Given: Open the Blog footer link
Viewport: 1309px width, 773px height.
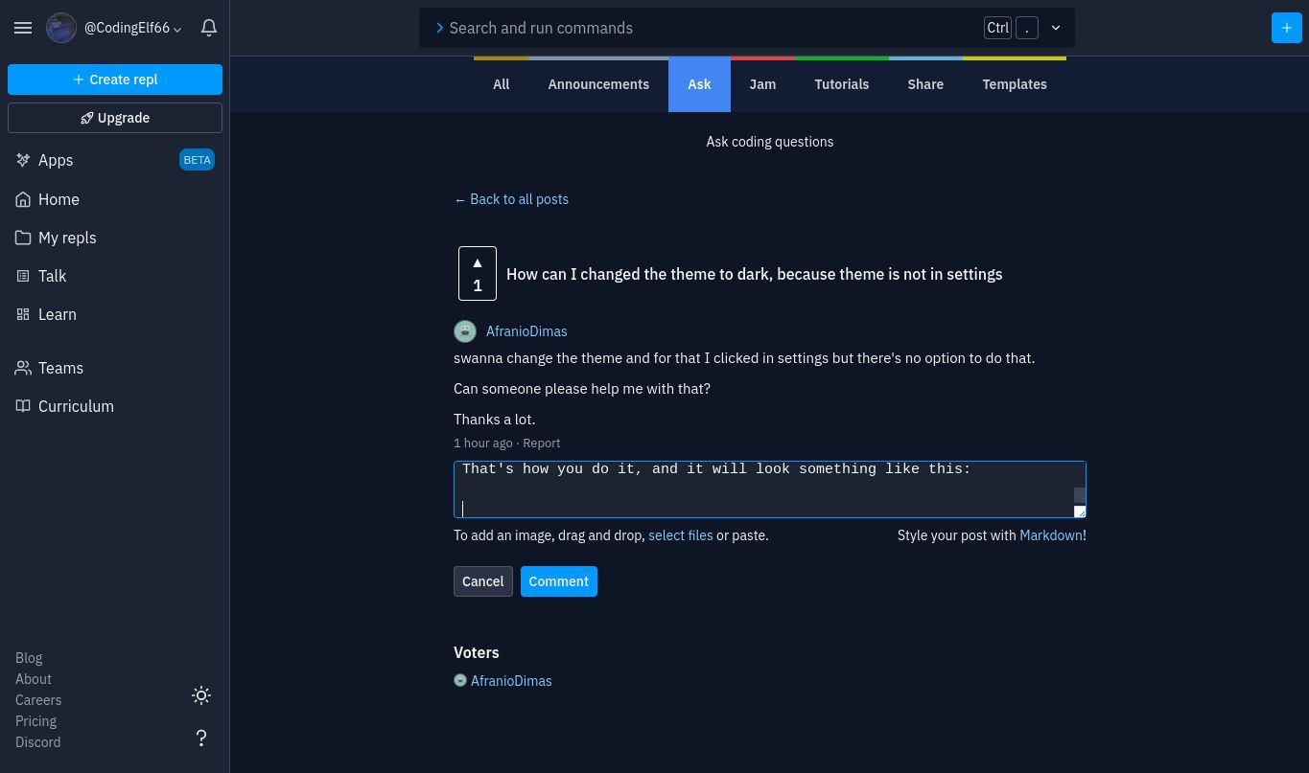Looking at the screenshot, I should point(29,658).
